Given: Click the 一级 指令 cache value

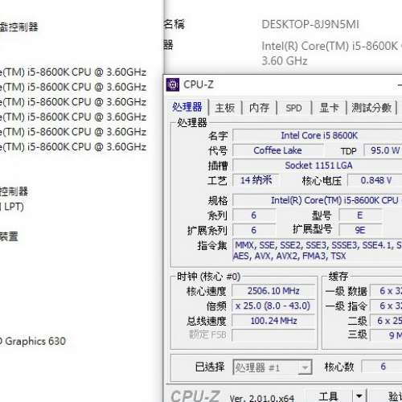Looking at the screenshot, I should coord(386,306).
